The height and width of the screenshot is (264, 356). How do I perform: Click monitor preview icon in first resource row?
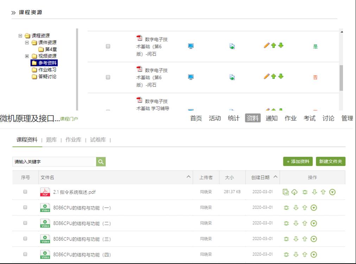pos(191,46)
